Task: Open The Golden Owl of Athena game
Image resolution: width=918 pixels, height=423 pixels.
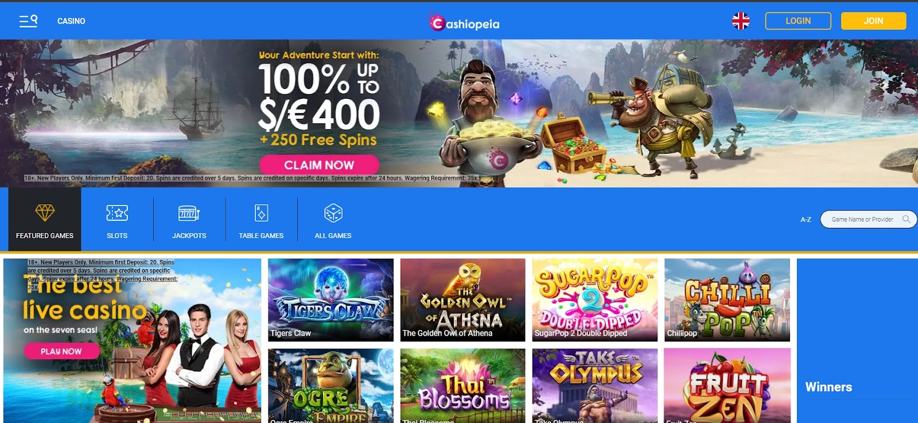Action: coord(462,300)
